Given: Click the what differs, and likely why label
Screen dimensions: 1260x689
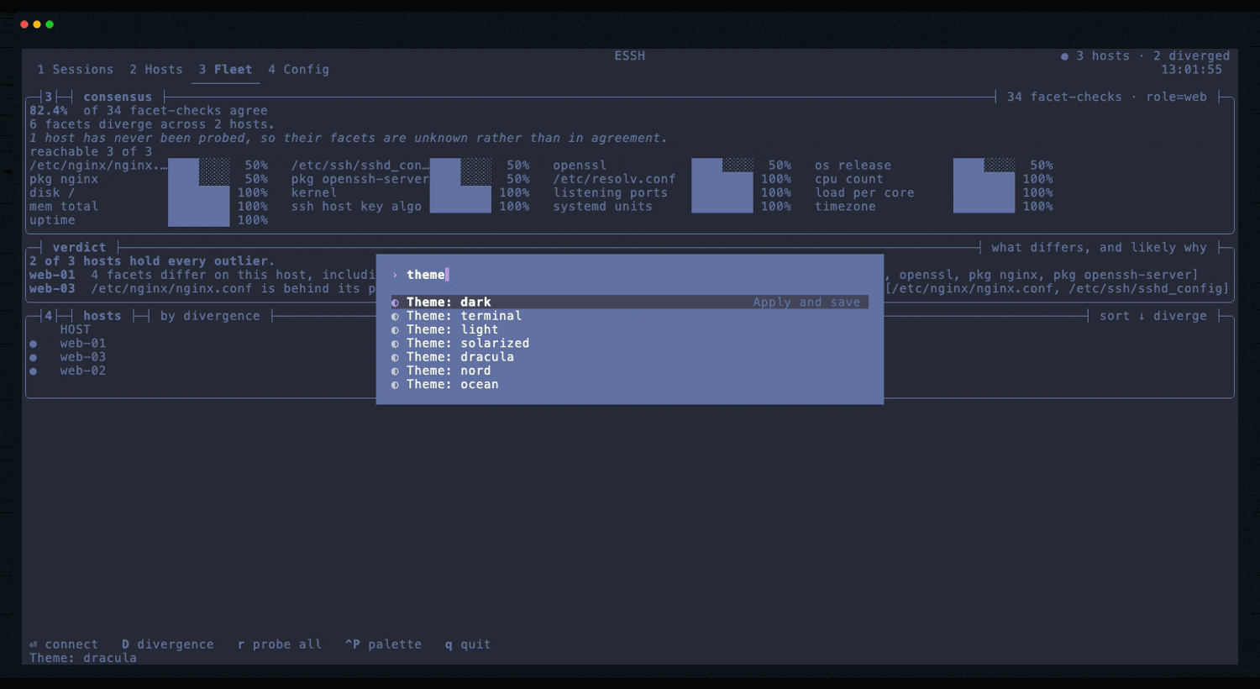Looking at the screenshot, I should 1099,248.
